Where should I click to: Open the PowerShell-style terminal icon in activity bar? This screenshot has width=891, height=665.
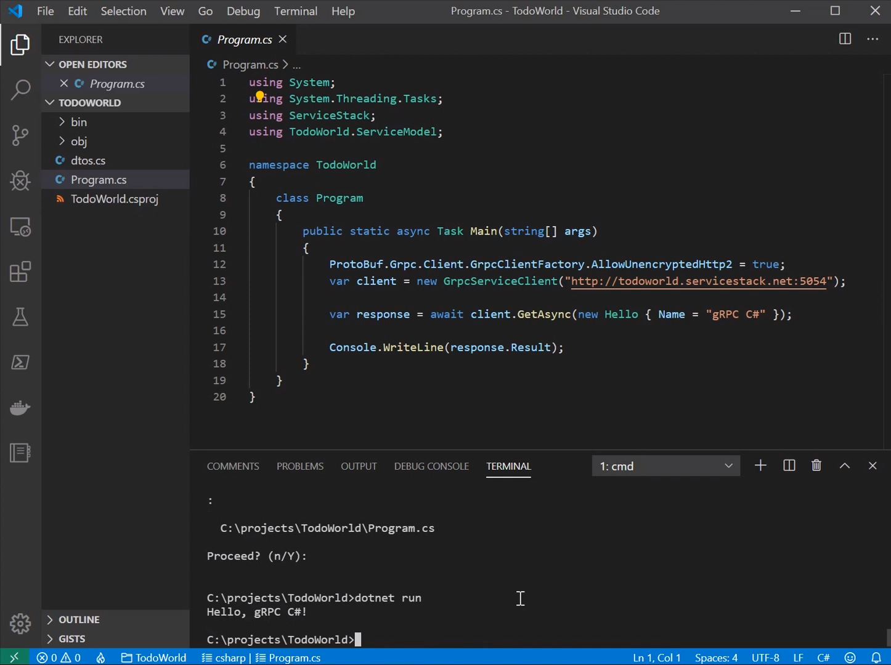tap(20, 362)
